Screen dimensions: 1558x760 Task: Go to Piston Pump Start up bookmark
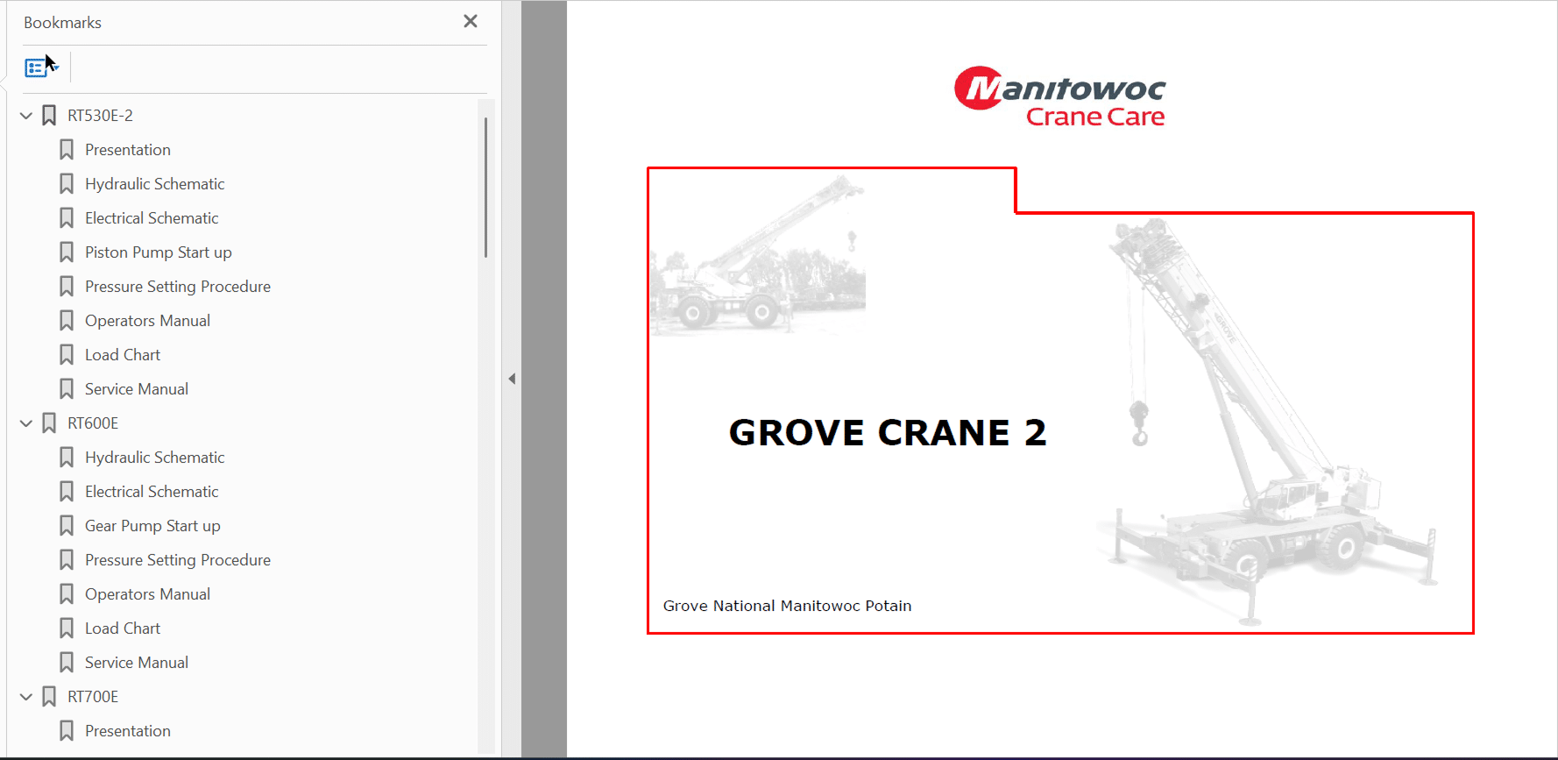(x=159, y=252)
